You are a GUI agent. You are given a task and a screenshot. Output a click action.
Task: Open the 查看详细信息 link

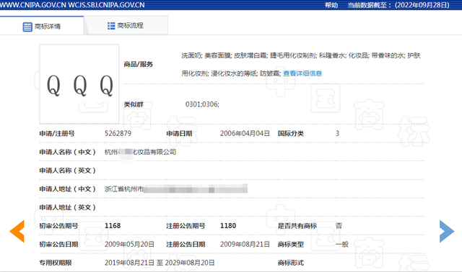click(302, 73)
